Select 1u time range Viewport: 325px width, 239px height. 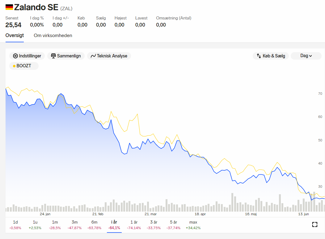(35, 225)
